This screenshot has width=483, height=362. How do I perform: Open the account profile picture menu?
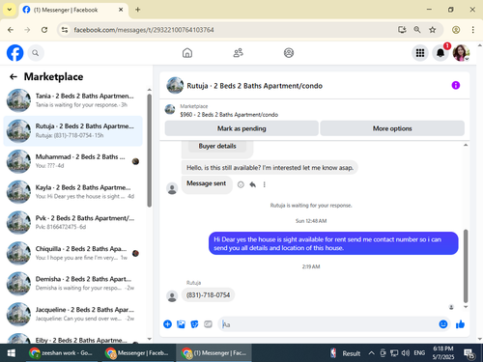(x=461, y=53)
